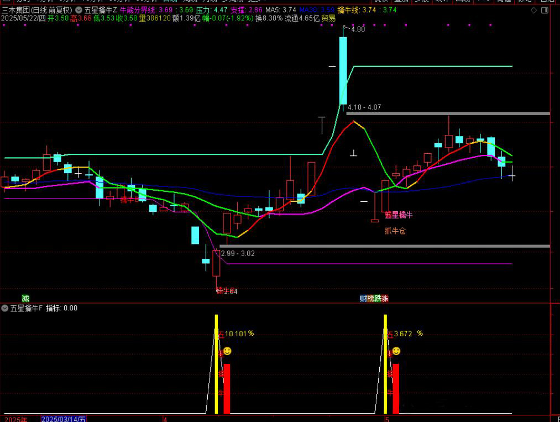560x422 pixels.
Task: Click the first red signal bar in the sub-chart
Action: coord(227,388)
